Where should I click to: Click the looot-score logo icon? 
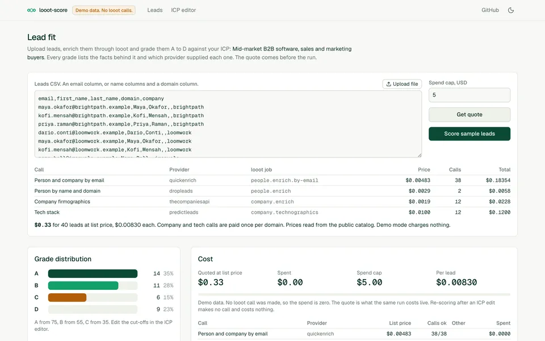tap(31, 10)
